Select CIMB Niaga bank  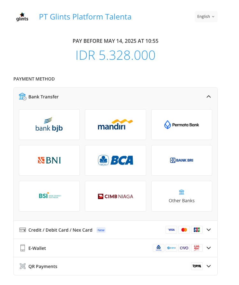tap(116, 196)
